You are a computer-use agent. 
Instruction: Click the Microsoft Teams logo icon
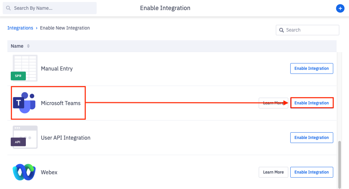pos(24,102)
